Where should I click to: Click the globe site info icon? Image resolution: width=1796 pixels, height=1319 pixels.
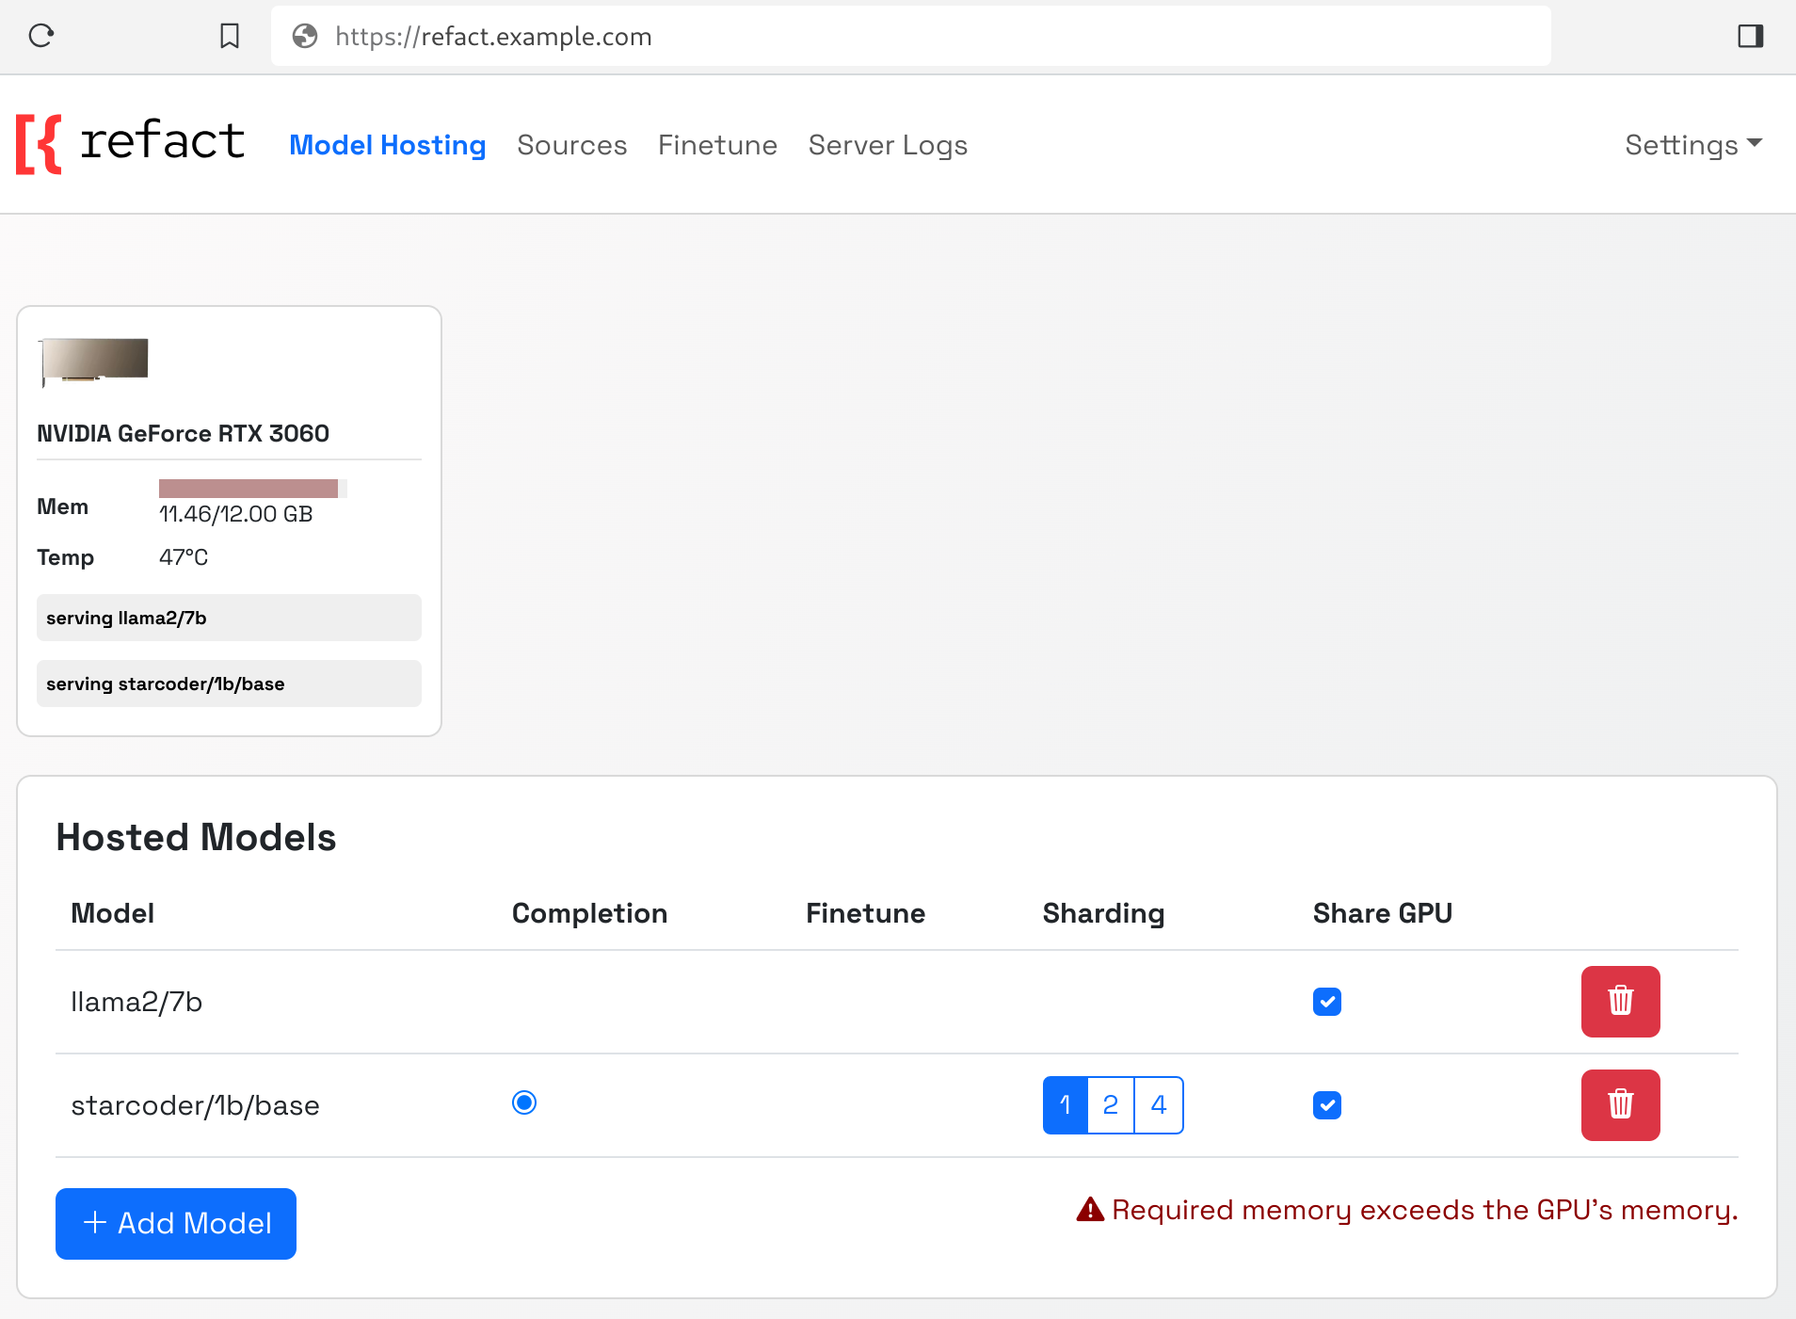(305, 36)
